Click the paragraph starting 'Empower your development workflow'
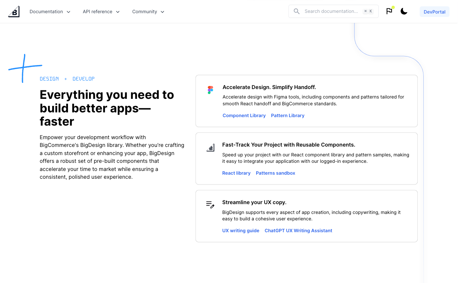 click(112, 157)
